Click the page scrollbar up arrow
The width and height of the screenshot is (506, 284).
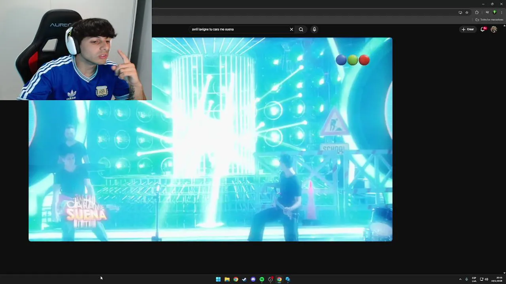pos(504,26)
